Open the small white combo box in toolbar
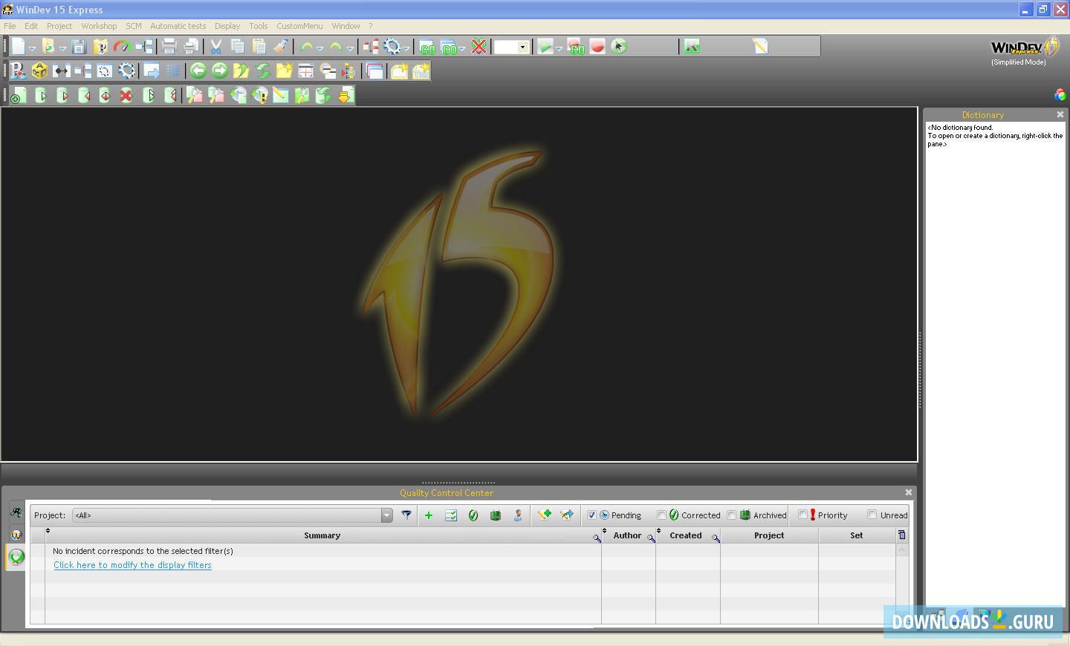The height and width of the screenshot is (646, 1070). [522, 47]
